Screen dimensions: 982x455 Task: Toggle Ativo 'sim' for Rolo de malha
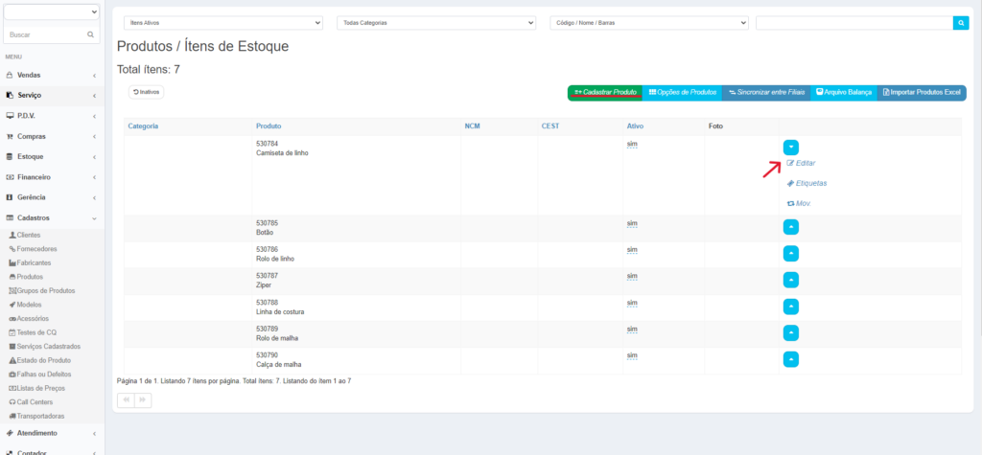click(631, 329)
